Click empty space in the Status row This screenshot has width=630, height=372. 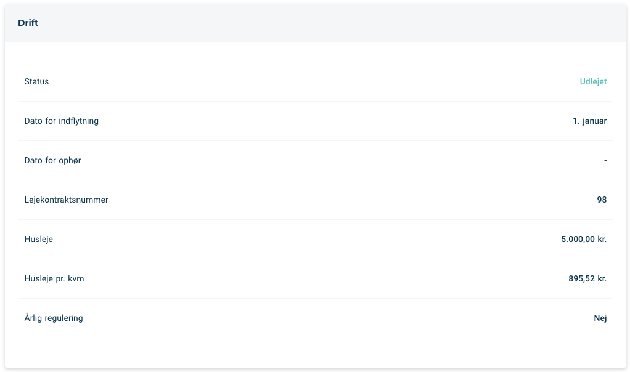coord(313,81)
